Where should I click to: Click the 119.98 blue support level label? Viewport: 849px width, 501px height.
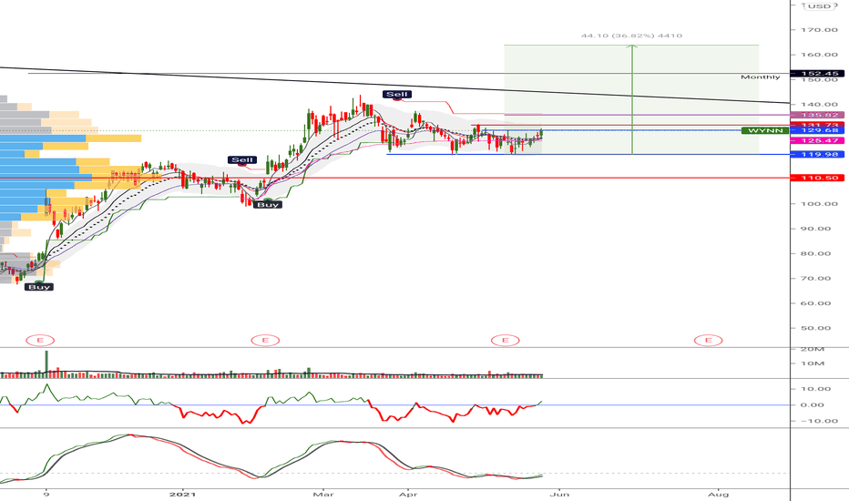pos(819,154)
